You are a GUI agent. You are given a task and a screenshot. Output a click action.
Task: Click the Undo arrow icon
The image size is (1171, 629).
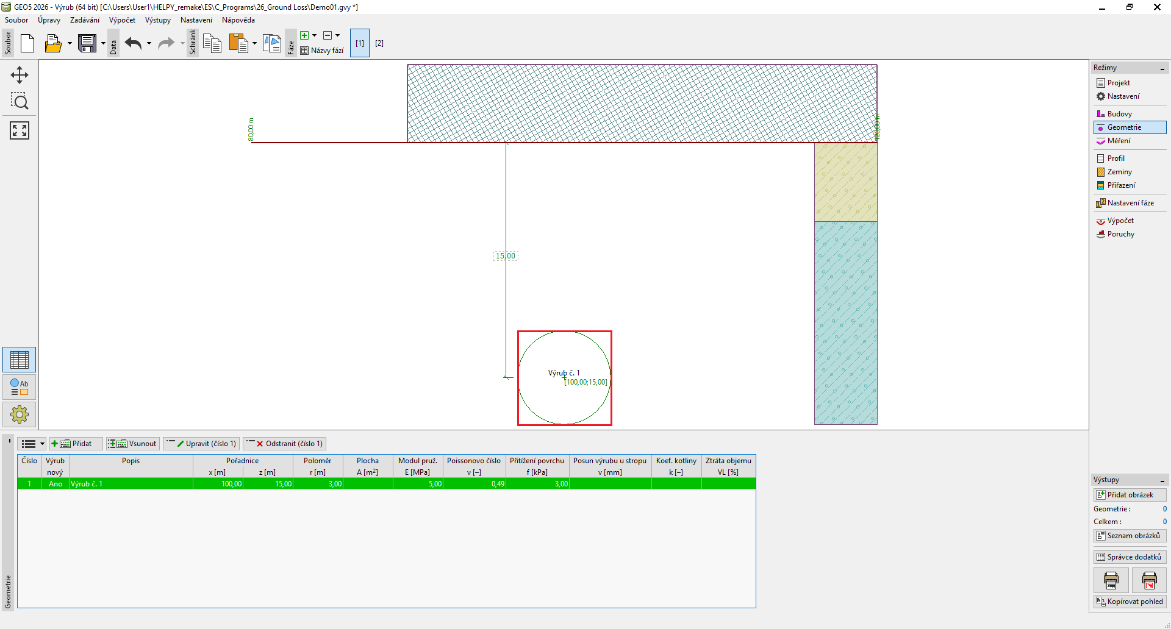(133, 43)
